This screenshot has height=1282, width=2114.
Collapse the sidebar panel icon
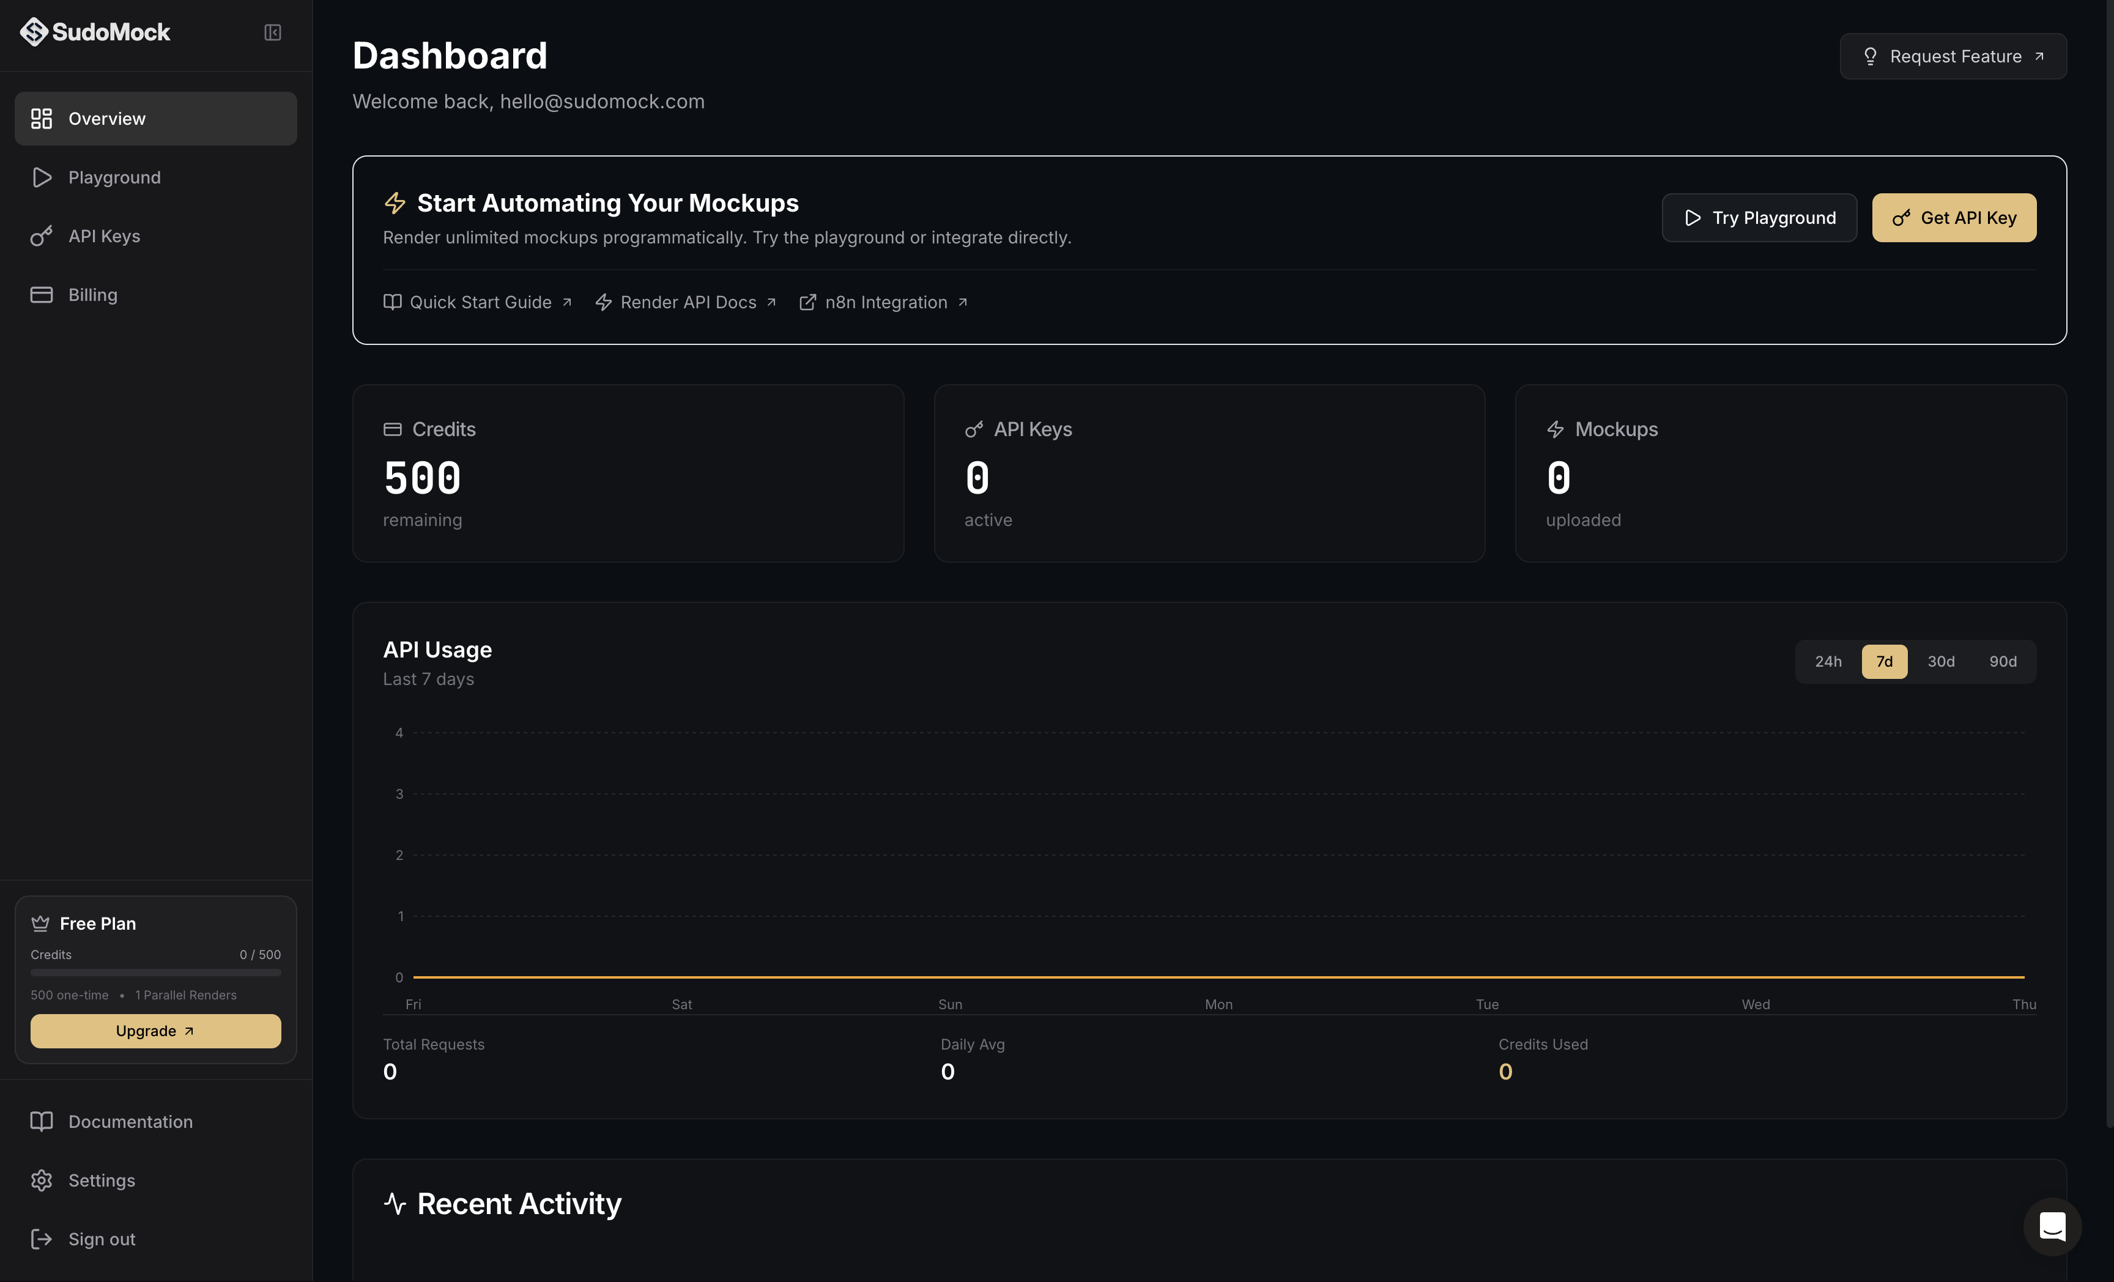point(272,32)
